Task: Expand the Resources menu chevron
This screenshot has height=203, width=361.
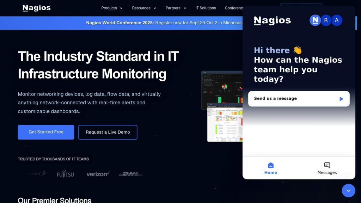Action: (x=155, y=8)
